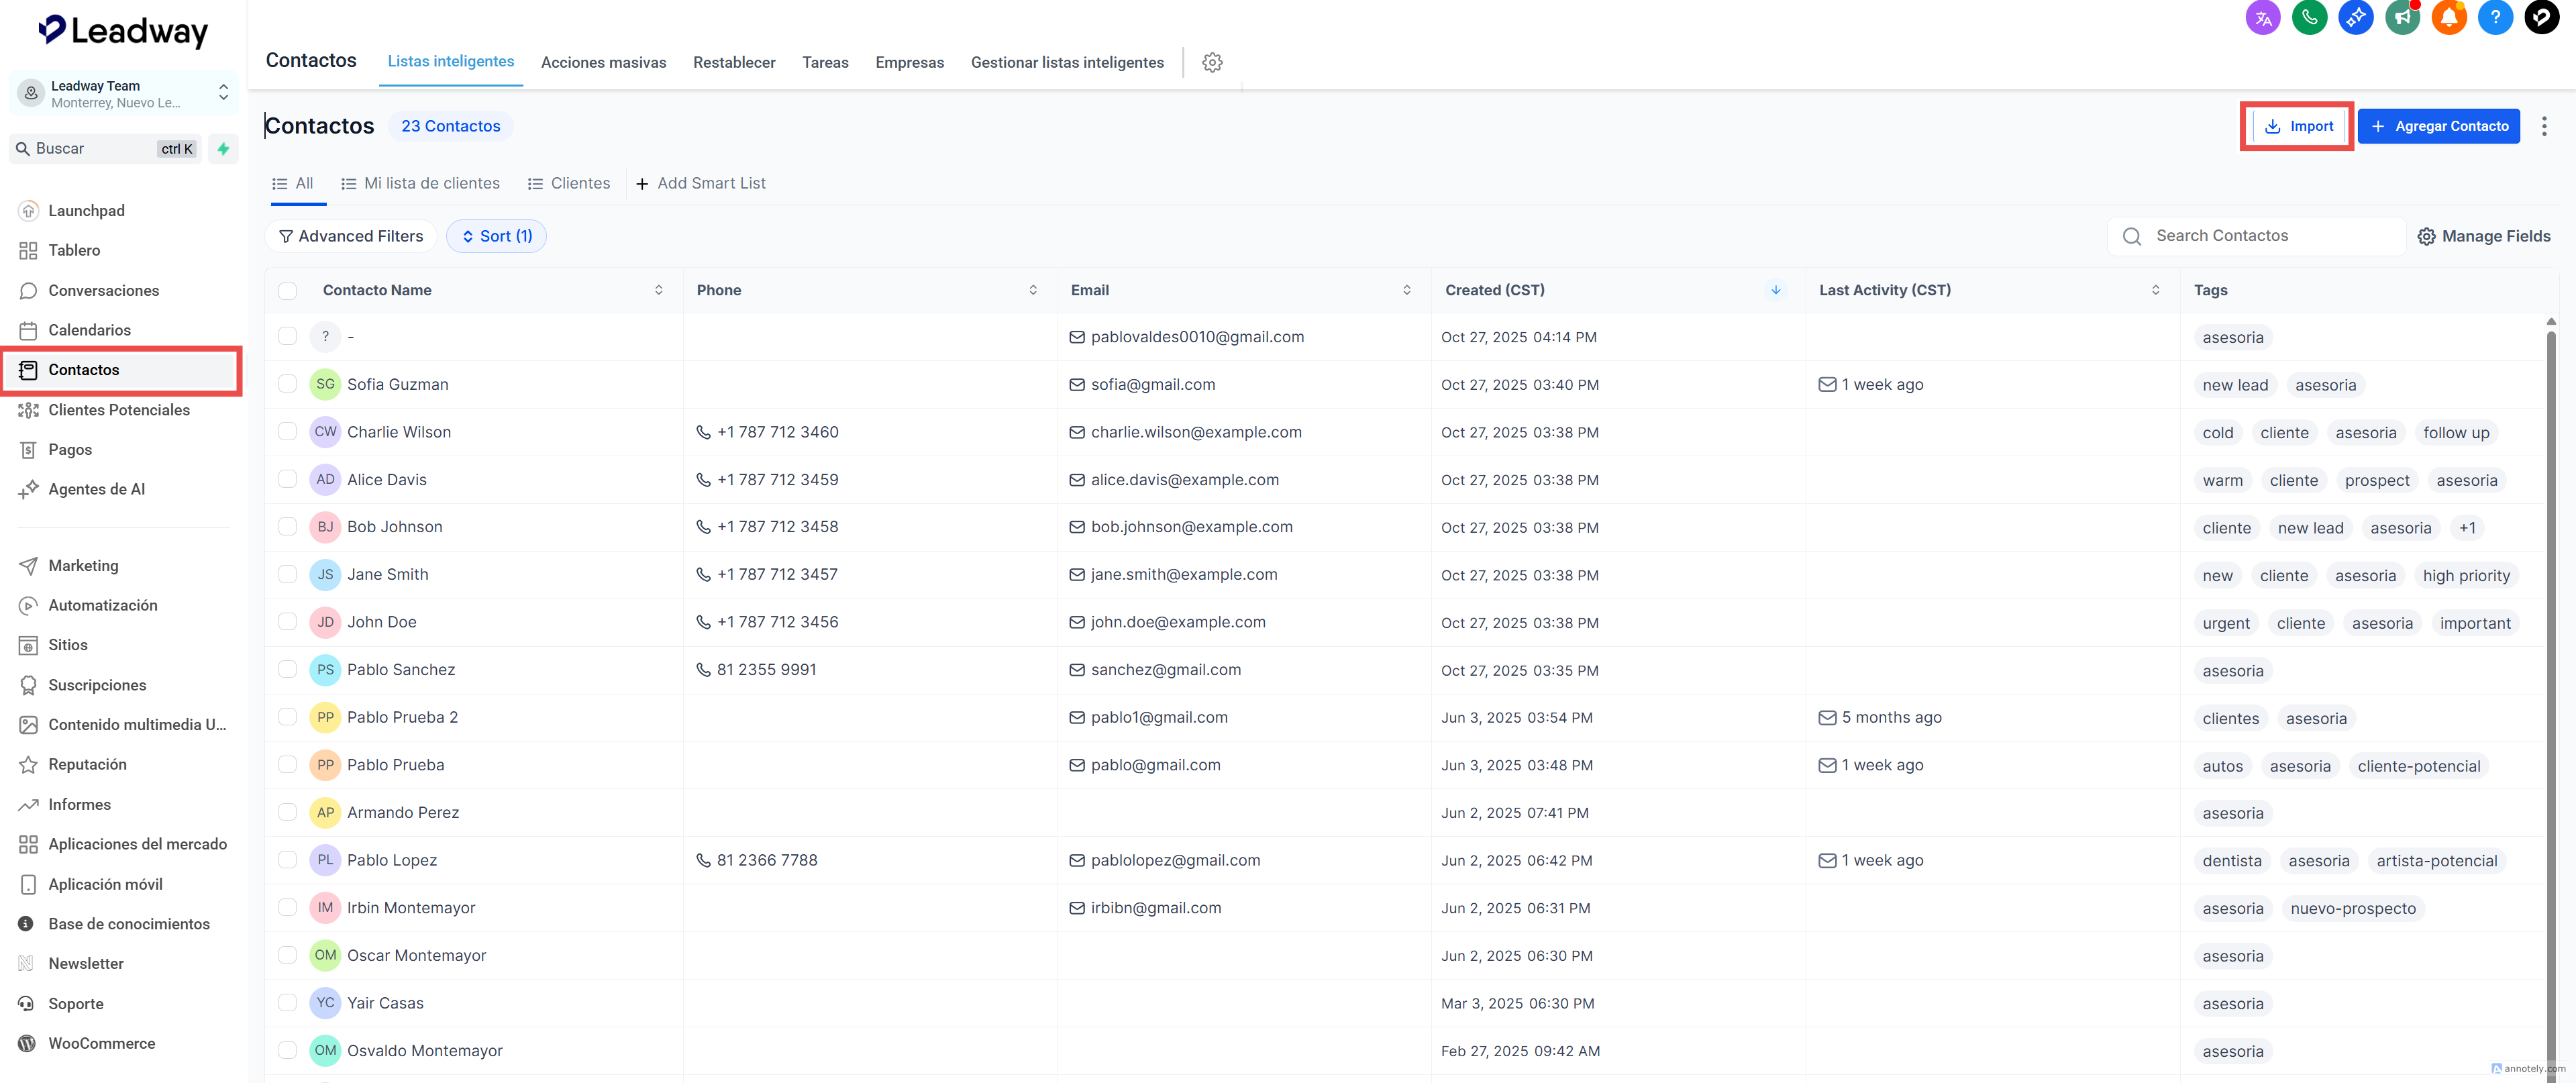Toggle the select-all contacts checkbox

click(288, 290)
